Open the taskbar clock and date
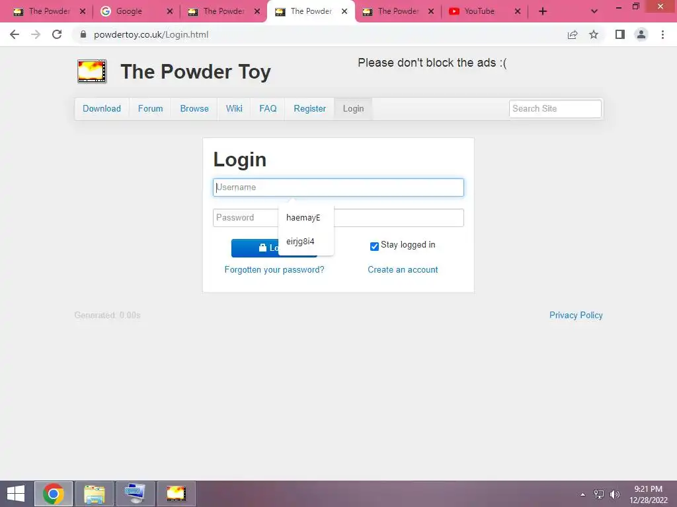The width and height of the screenshot is (677, 507). click(649, 494)
